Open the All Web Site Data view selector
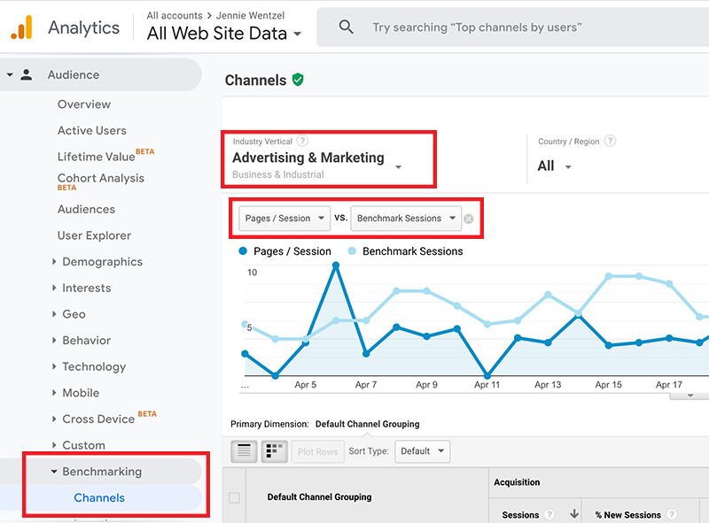Viewport: 709px width, 523px height. pyautogui.click(x=224, y=34)
